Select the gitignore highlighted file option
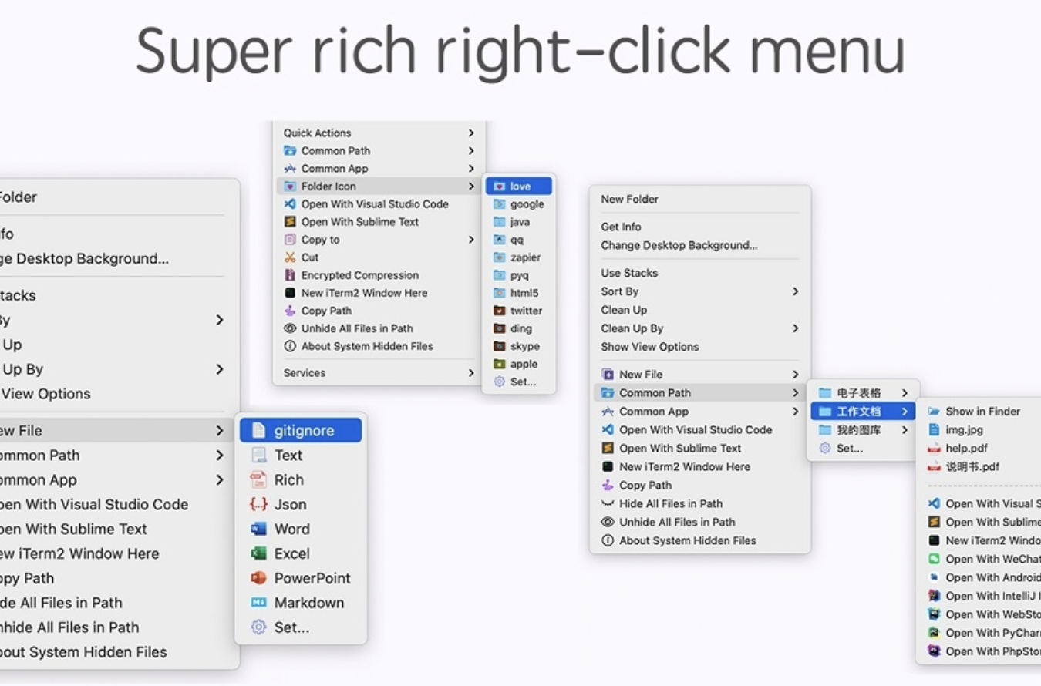The image size is (1041, 686). [301, 430]
